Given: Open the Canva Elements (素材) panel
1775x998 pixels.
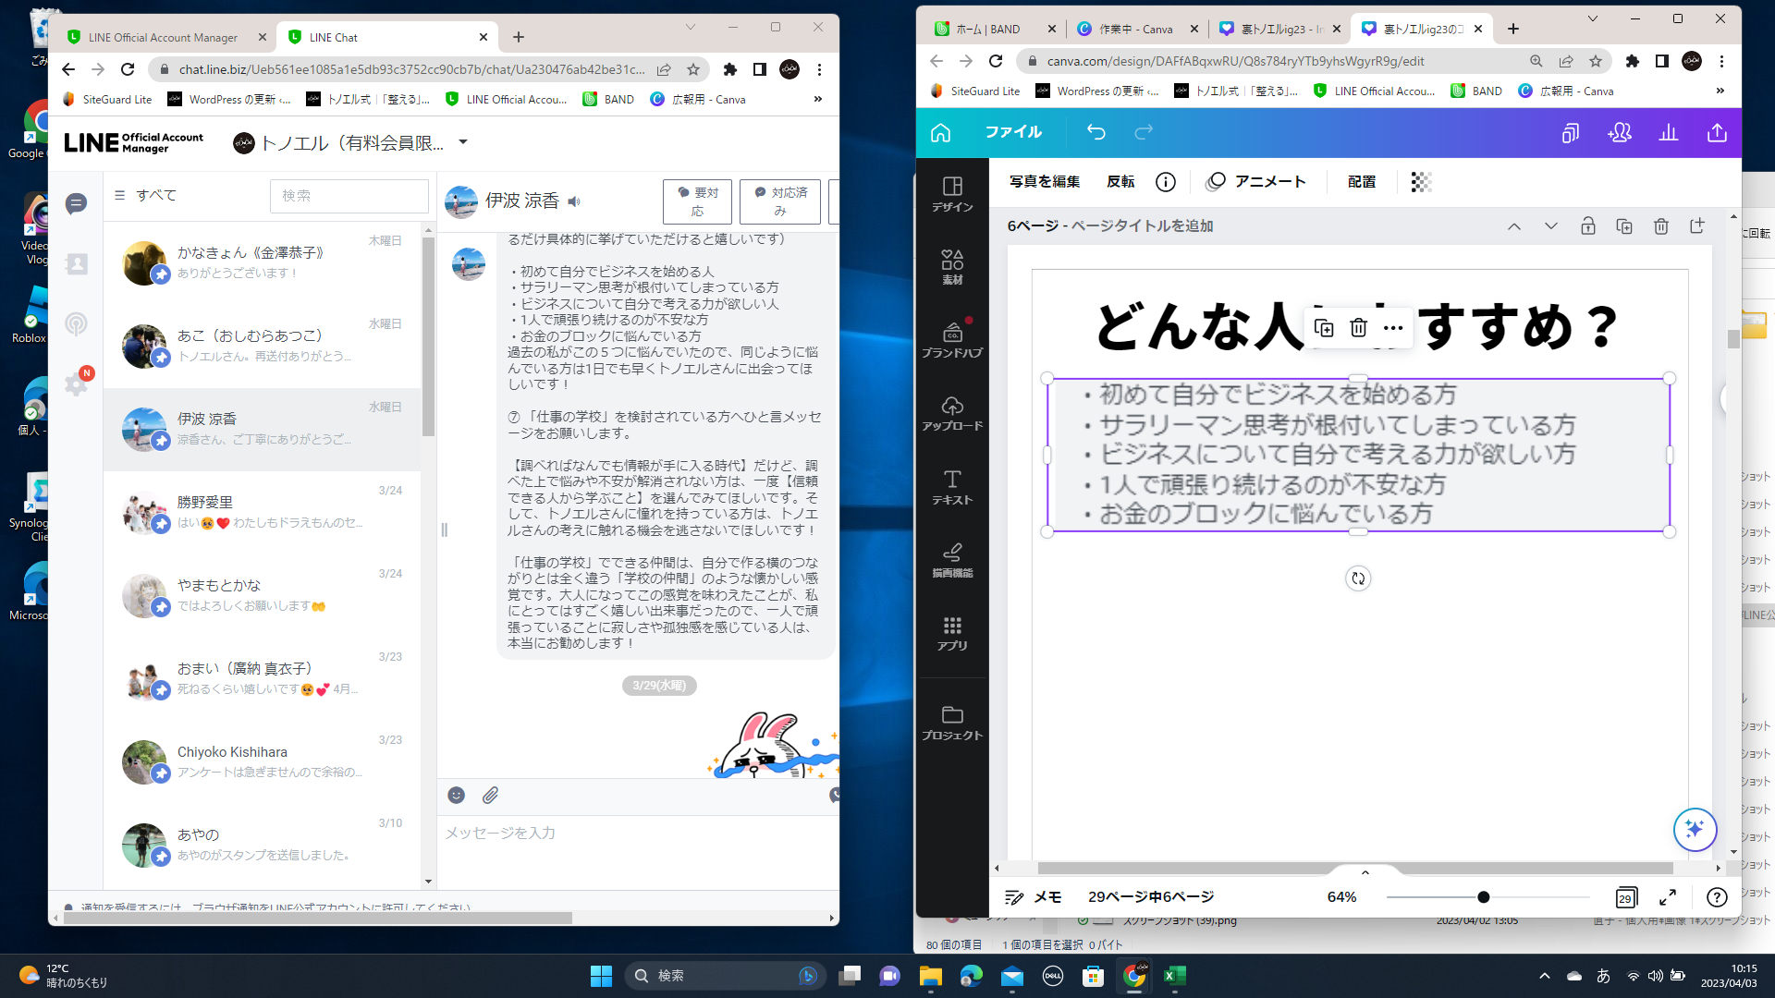Looking at the screenshot, I should (x=952, y=266).
